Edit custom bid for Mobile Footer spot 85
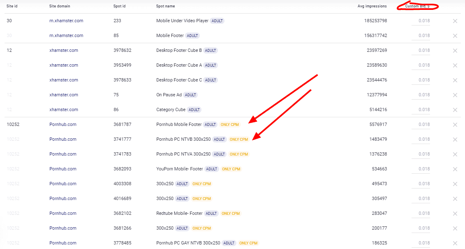 tap(421, 36)
